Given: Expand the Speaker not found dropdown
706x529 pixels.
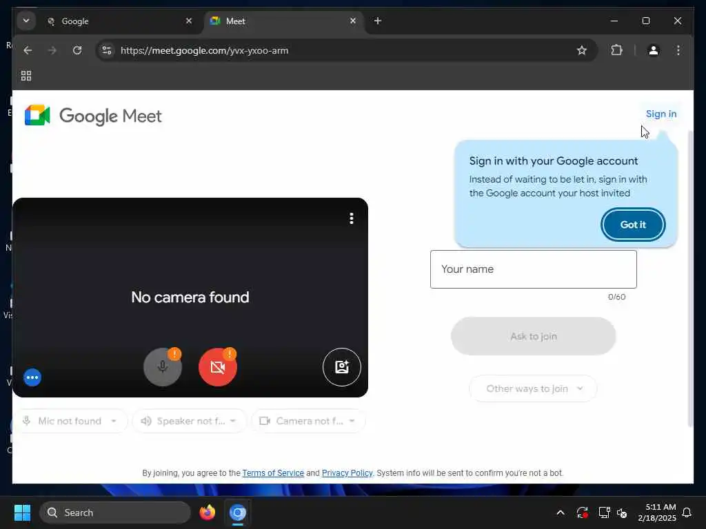Looking at the screenshot, I should tap(189, 421).
